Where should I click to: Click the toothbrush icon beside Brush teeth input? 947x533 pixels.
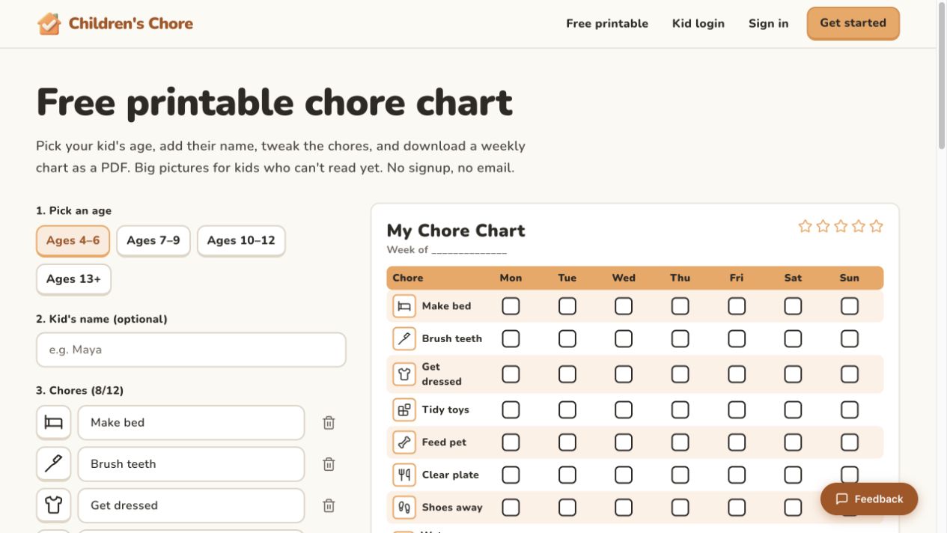click(53, 464)
